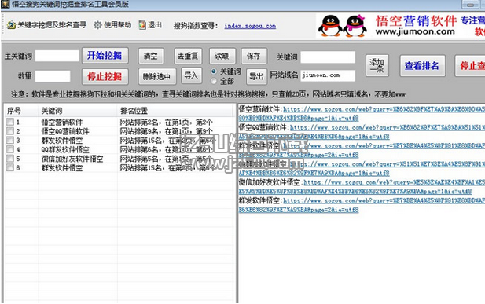The width and height of the screenshot is (485, 304).
Task: Select the 悟空QQ营销软件 keyword cell
Action: (65, 131)
